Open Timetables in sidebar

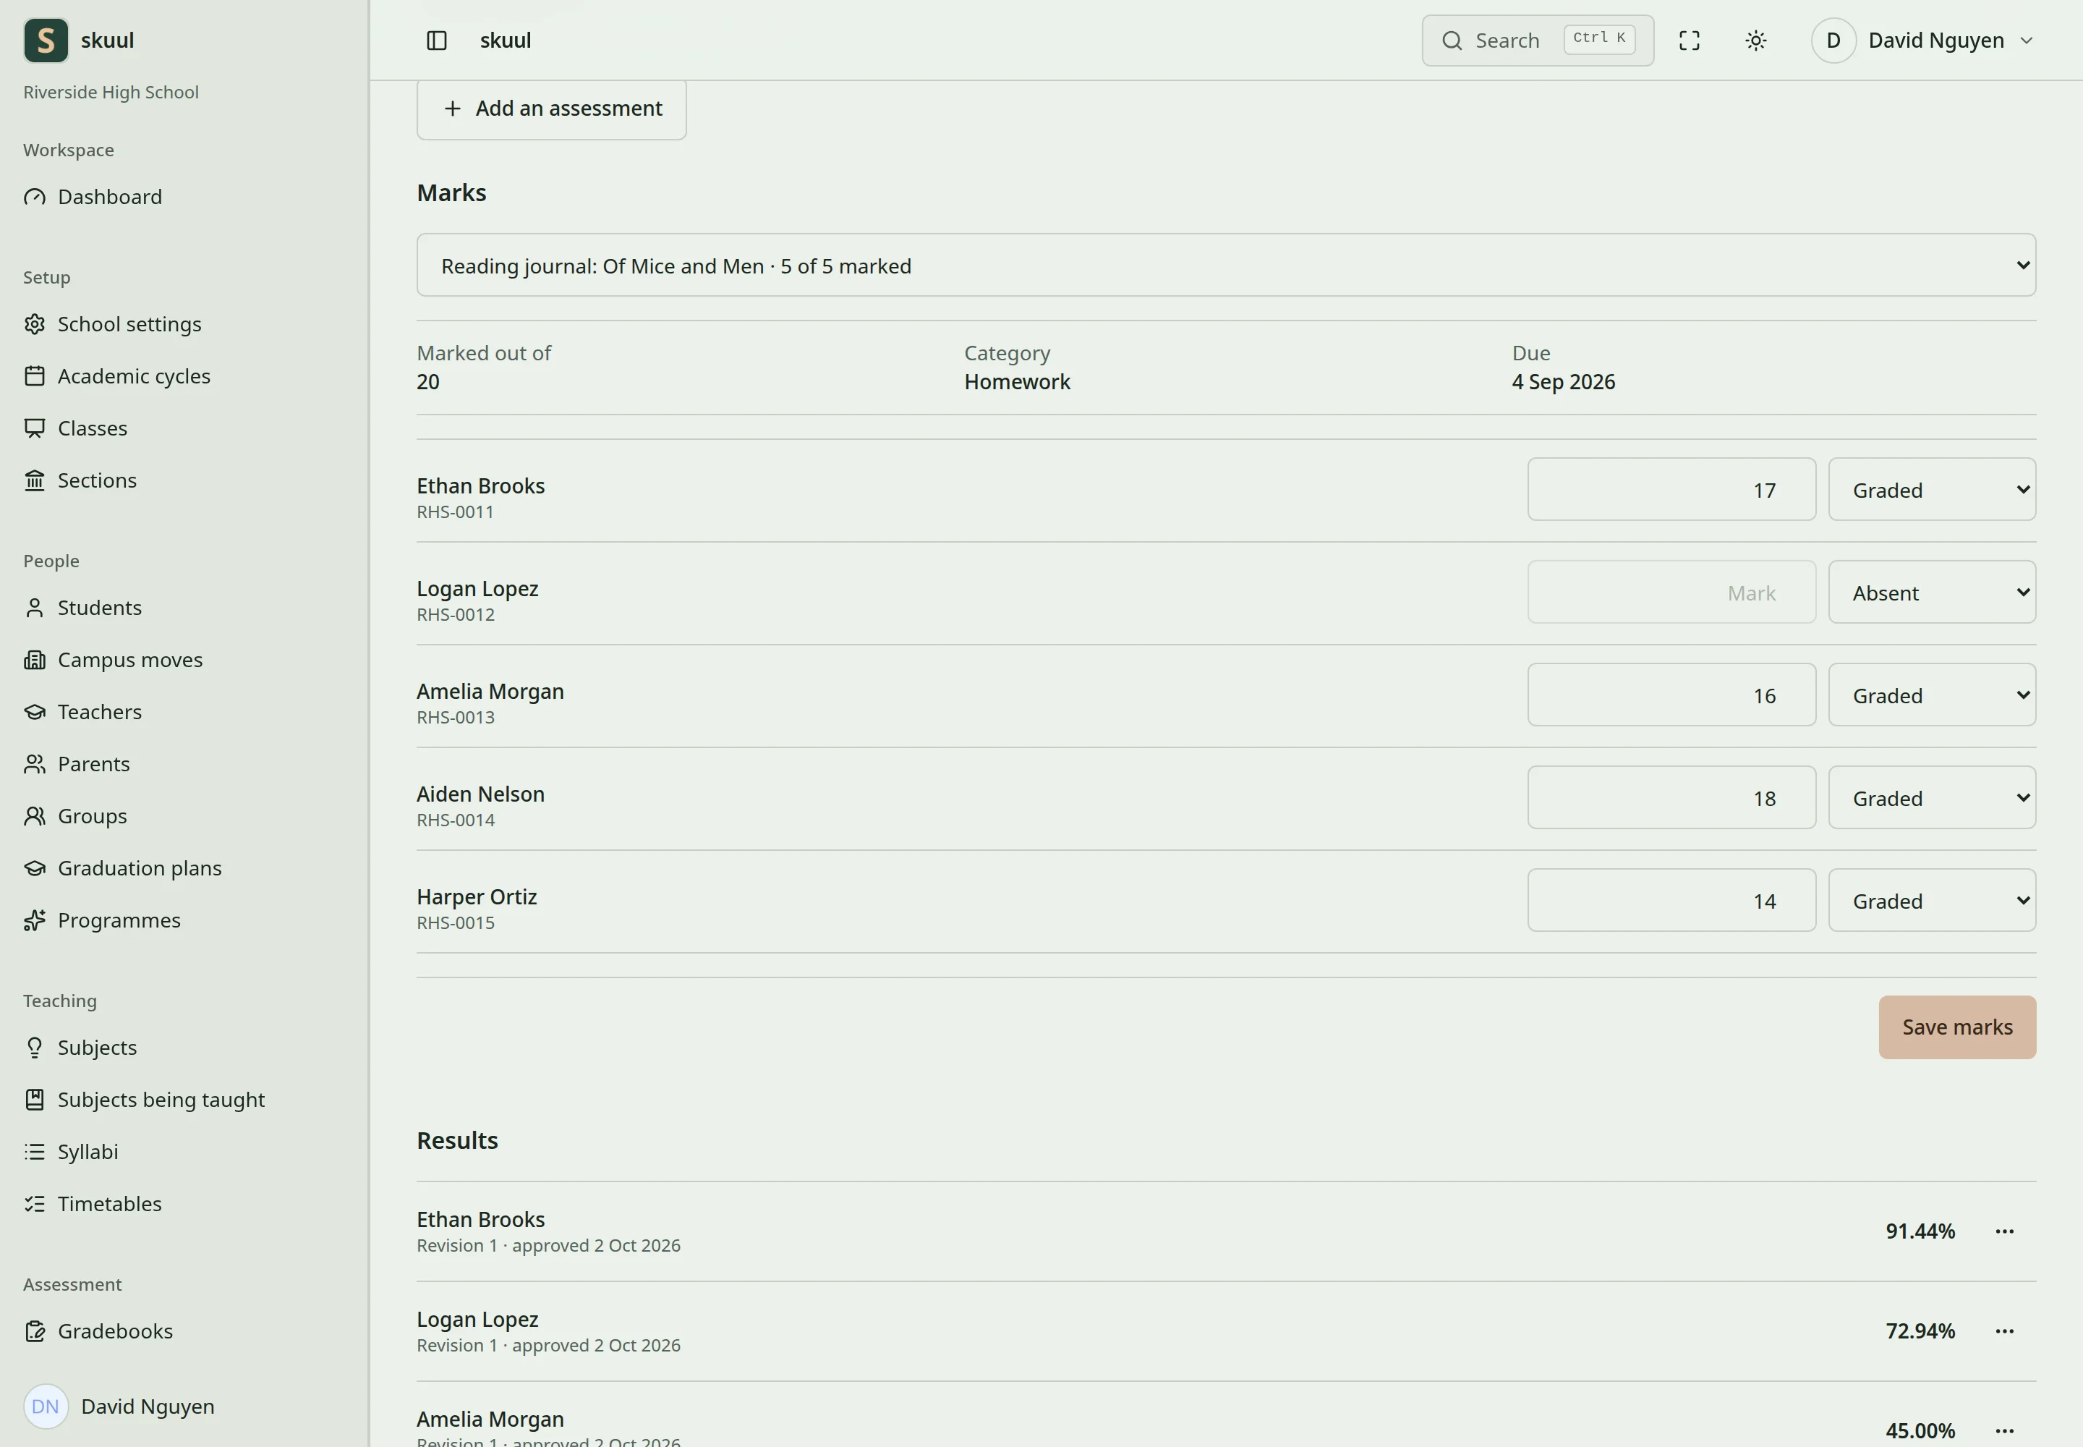click(110, 1203)
